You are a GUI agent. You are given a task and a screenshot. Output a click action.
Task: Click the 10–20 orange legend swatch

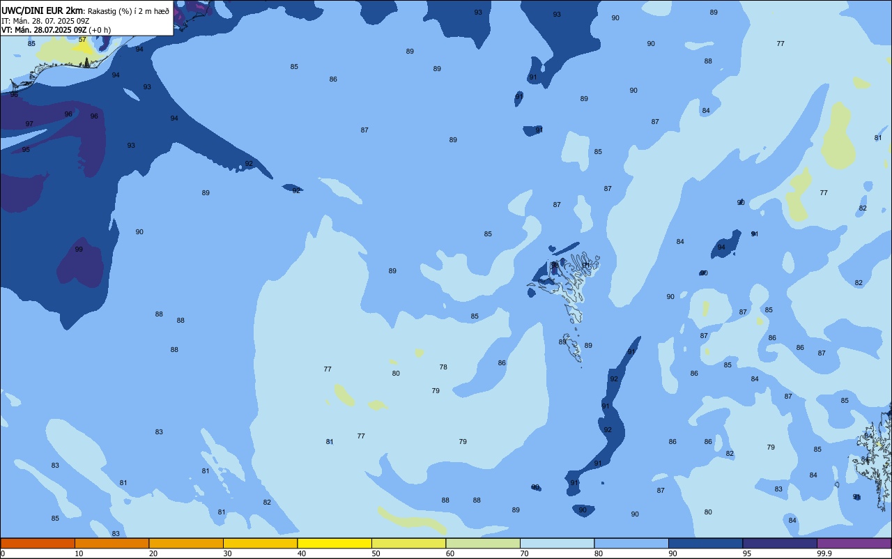tap(111, 543)
